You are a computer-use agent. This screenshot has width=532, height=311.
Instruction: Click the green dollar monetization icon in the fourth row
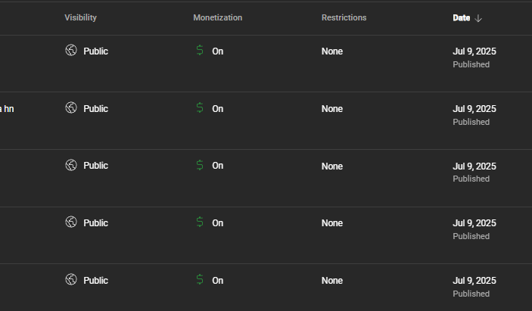200,222
